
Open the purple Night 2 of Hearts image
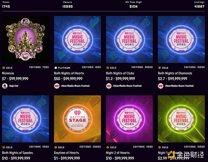pos(129,119)
